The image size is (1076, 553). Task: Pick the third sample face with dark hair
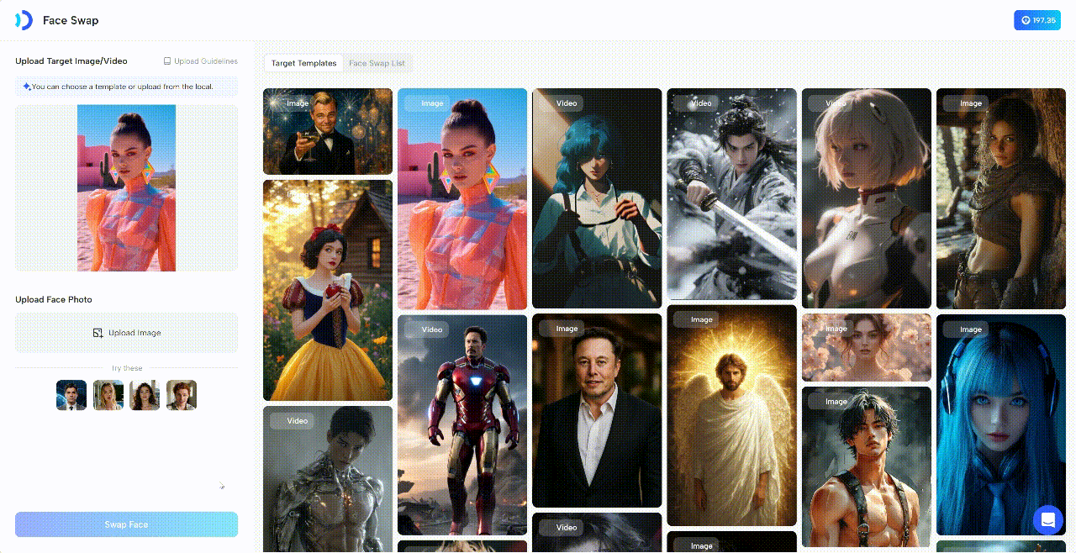click(145, 395)
